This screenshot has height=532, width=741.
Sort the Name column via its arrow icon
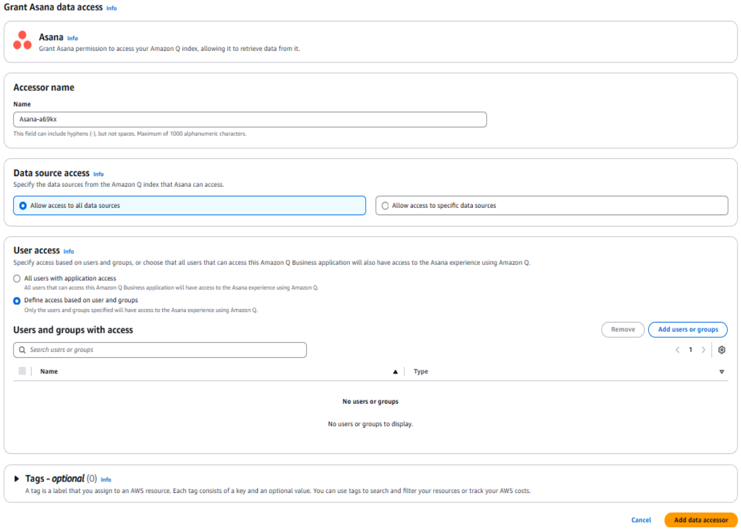(395, 371)
